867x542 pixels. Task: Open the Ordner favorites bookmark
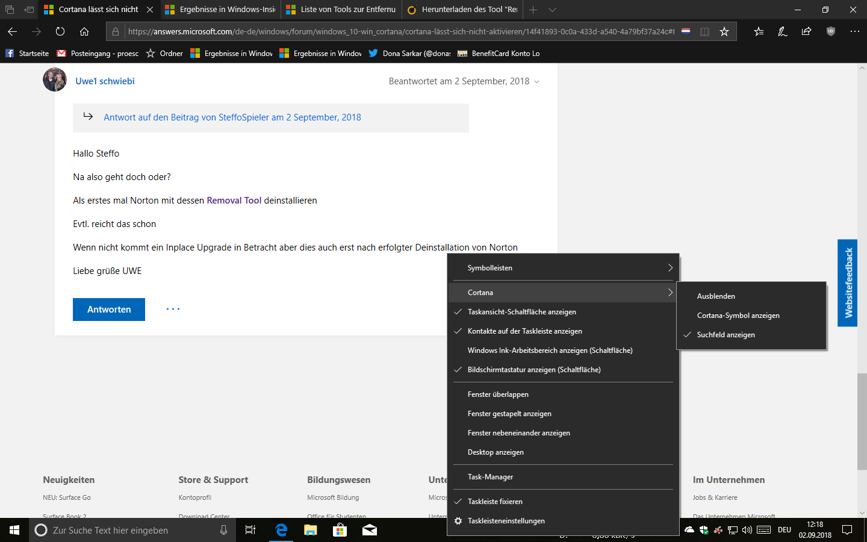pos(164,54)
